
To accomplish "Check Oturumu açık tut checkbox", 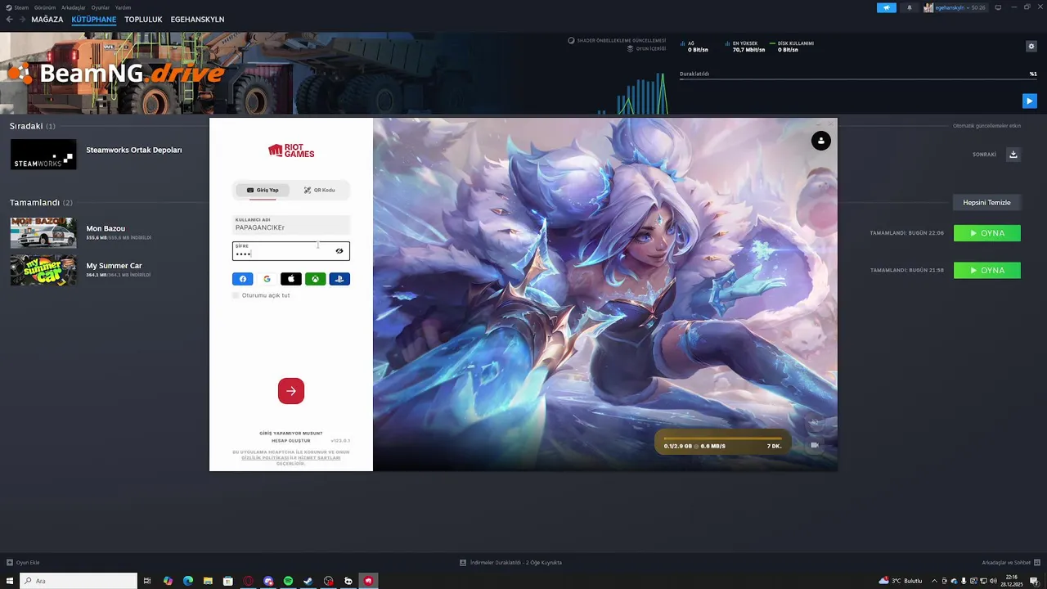I will (236, 295).
